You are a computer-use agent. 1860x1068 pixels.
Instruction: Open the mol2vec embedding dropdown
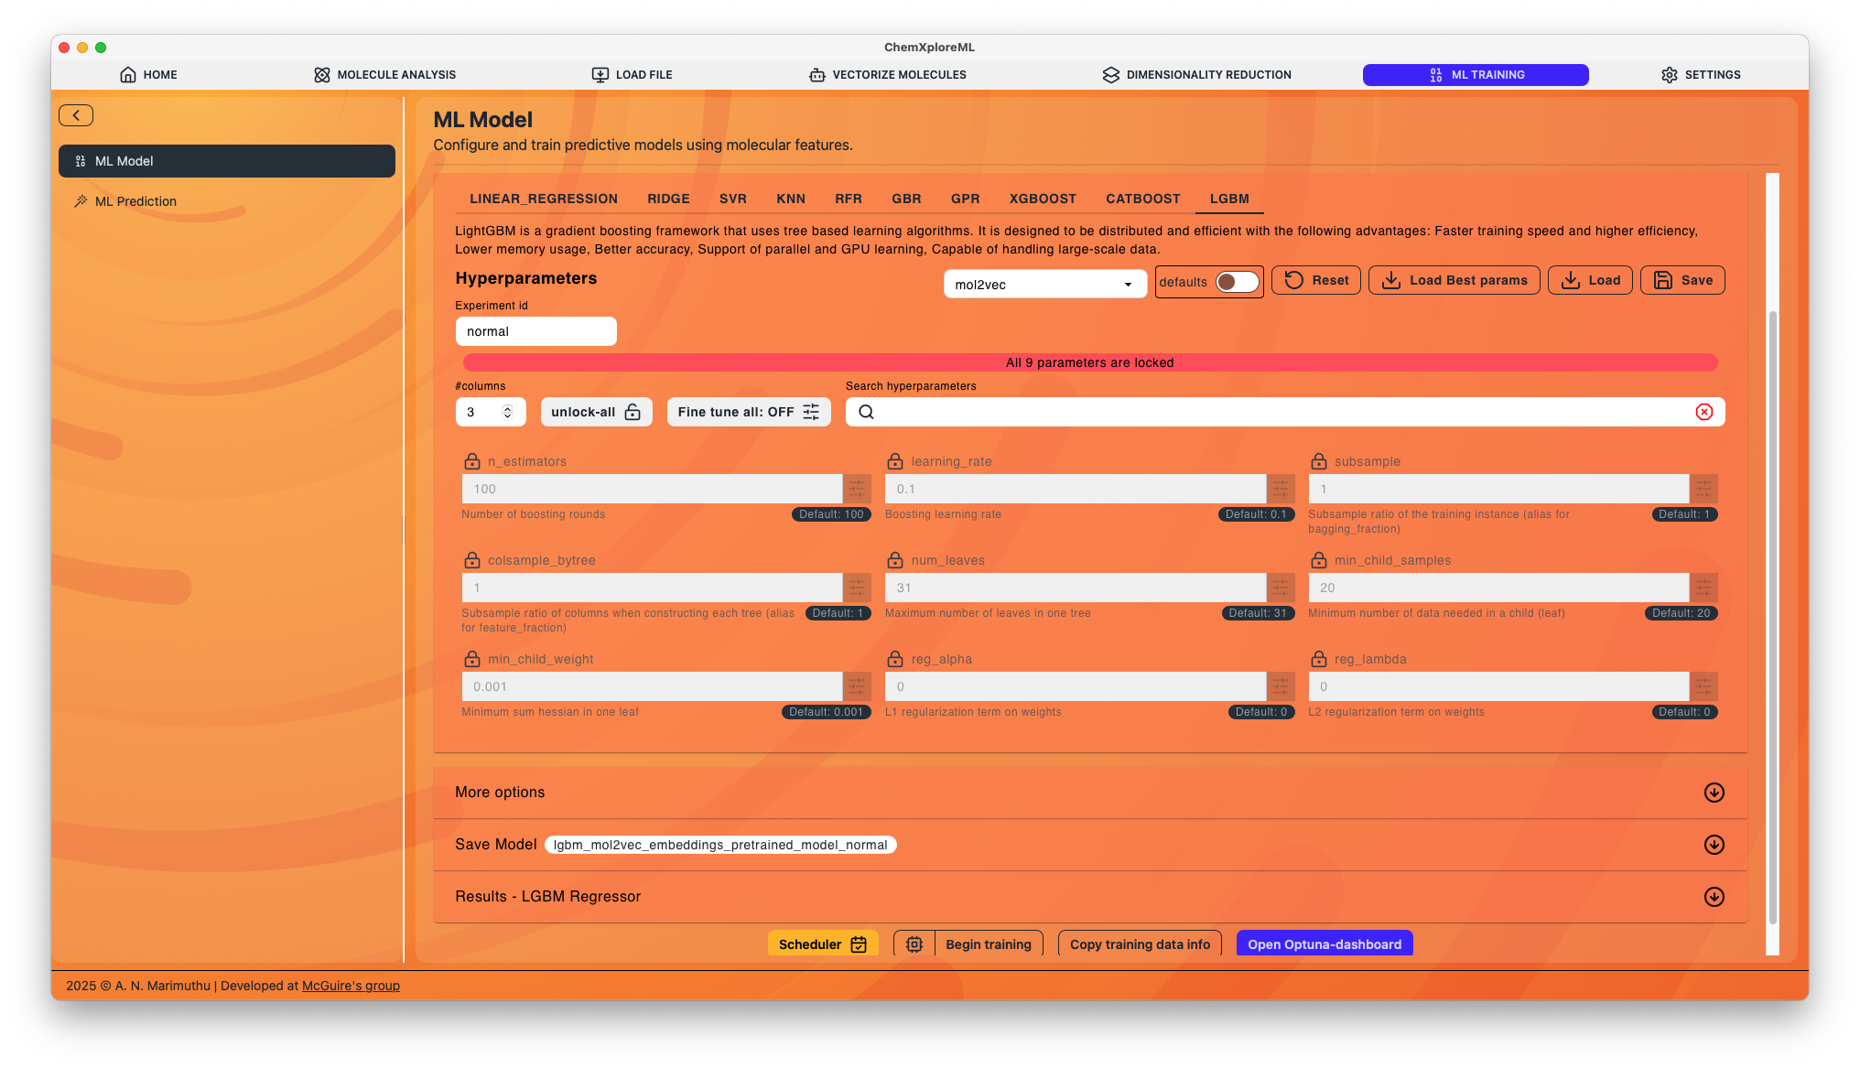[x=1044, y=285]
